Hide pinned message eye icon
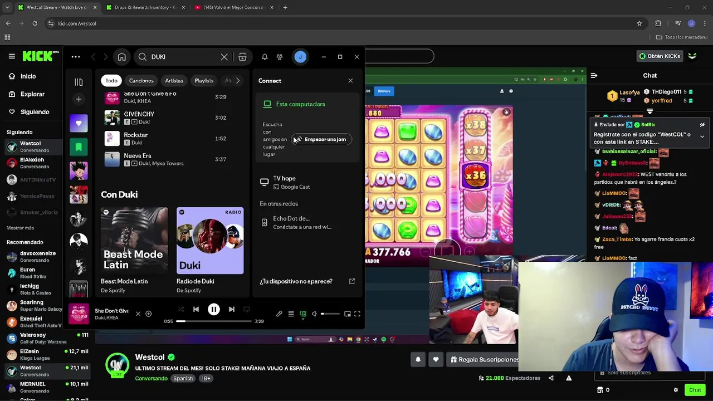 (x=702, y=125)
